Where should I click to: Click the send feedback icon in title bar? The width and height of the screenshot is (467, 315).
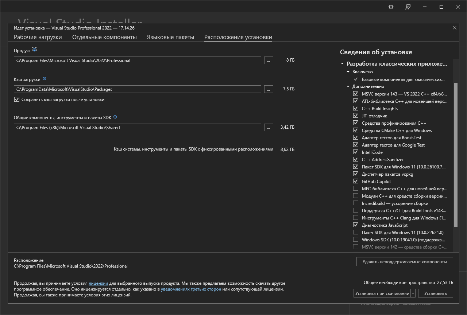408,7
